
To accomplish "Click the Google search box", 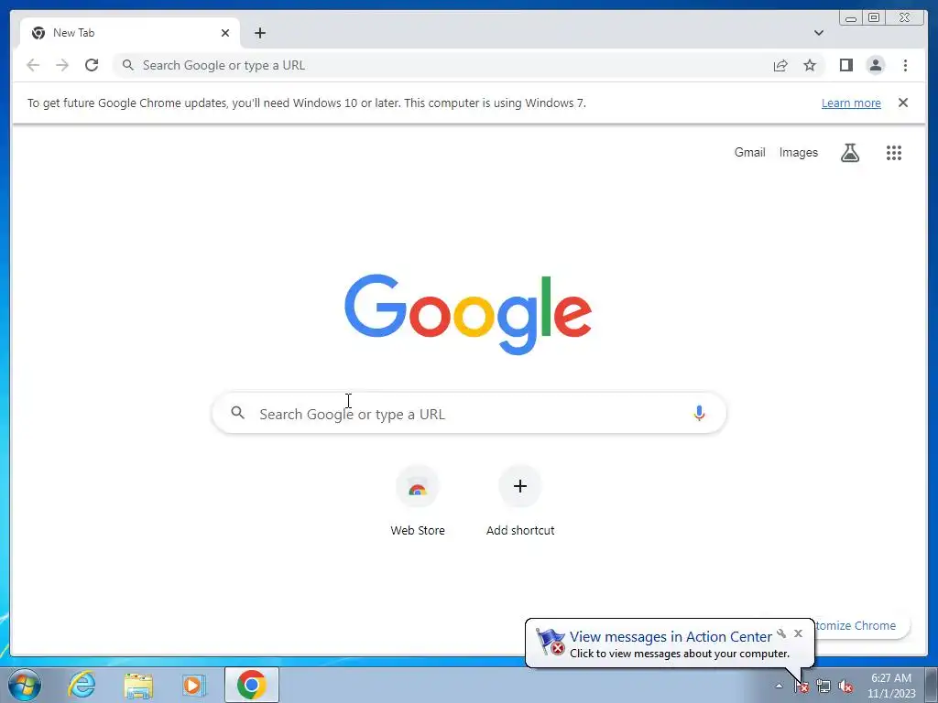I will pos(469,413).
